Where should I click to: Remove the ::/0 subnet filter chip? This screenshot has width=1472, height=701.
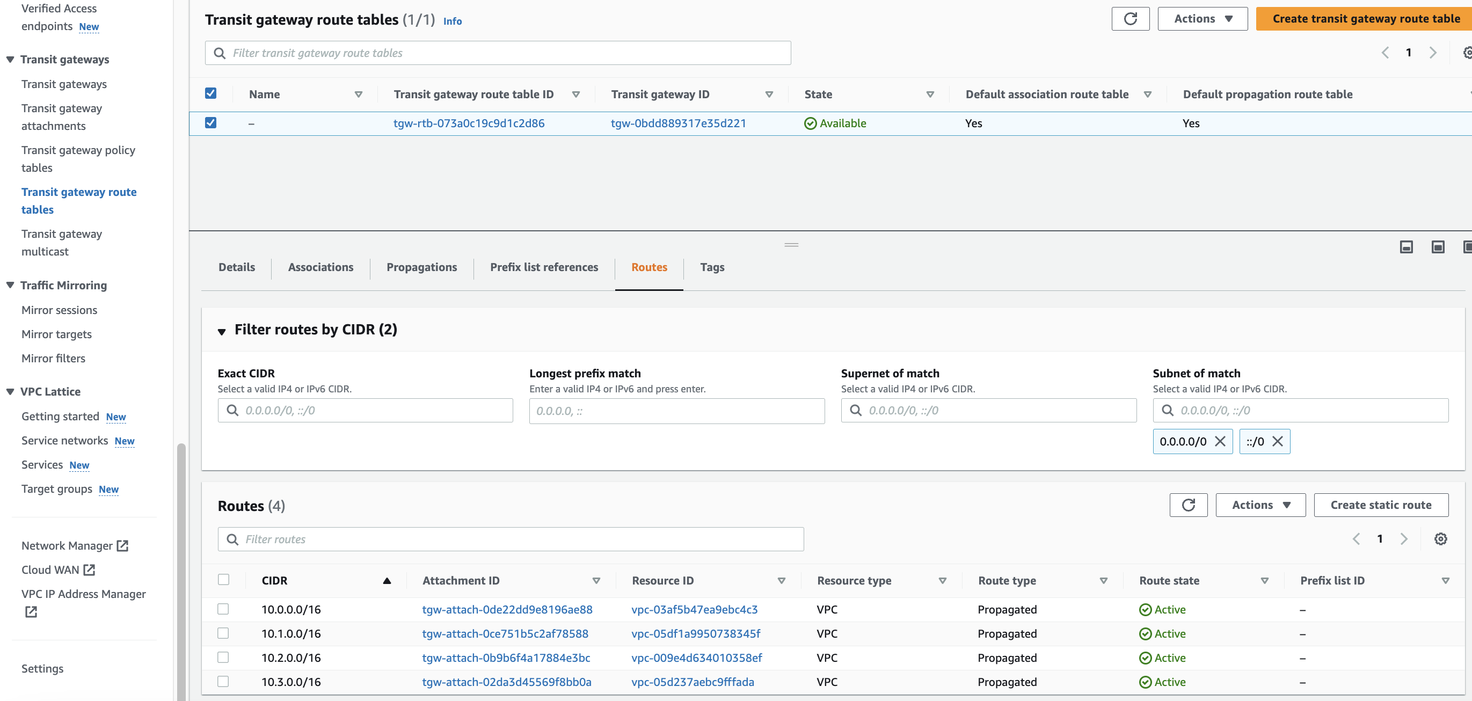point(1278,441)
